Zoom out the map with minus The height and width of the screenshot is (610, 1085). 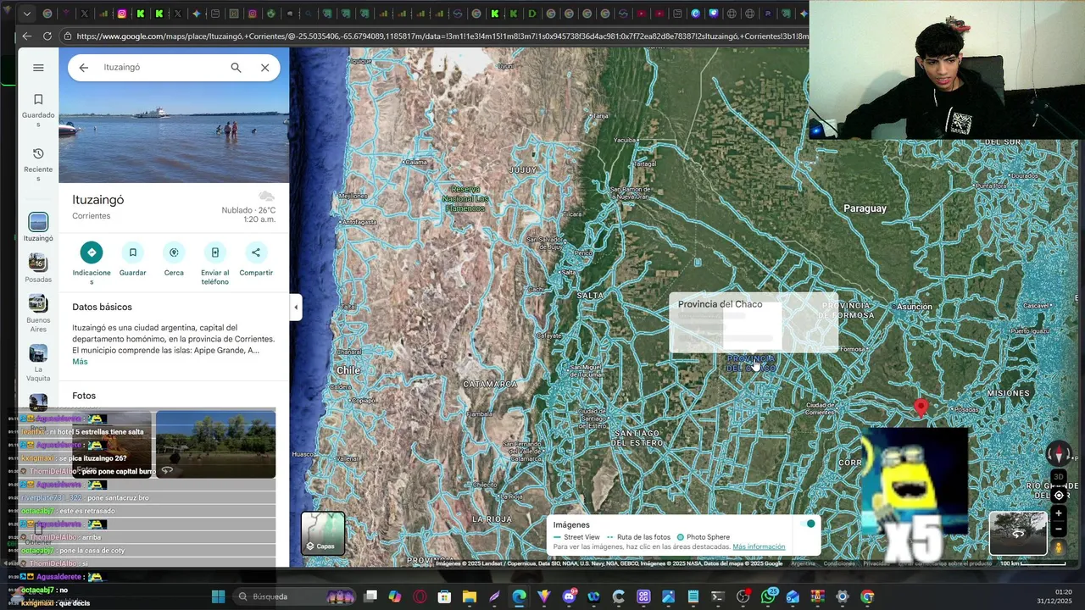[1059, 529]
